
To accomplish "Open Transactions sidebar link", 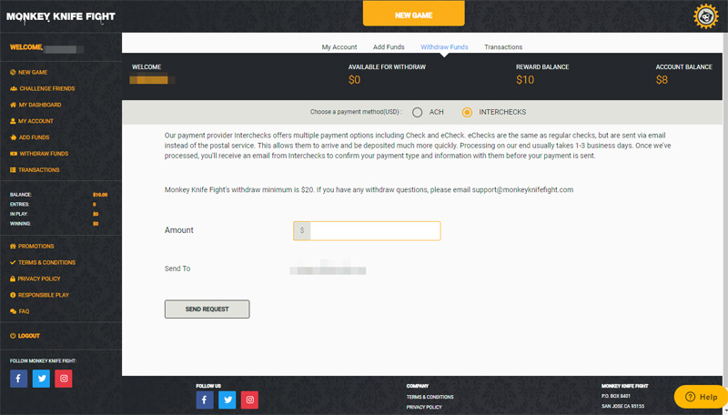I will point(35,170).
